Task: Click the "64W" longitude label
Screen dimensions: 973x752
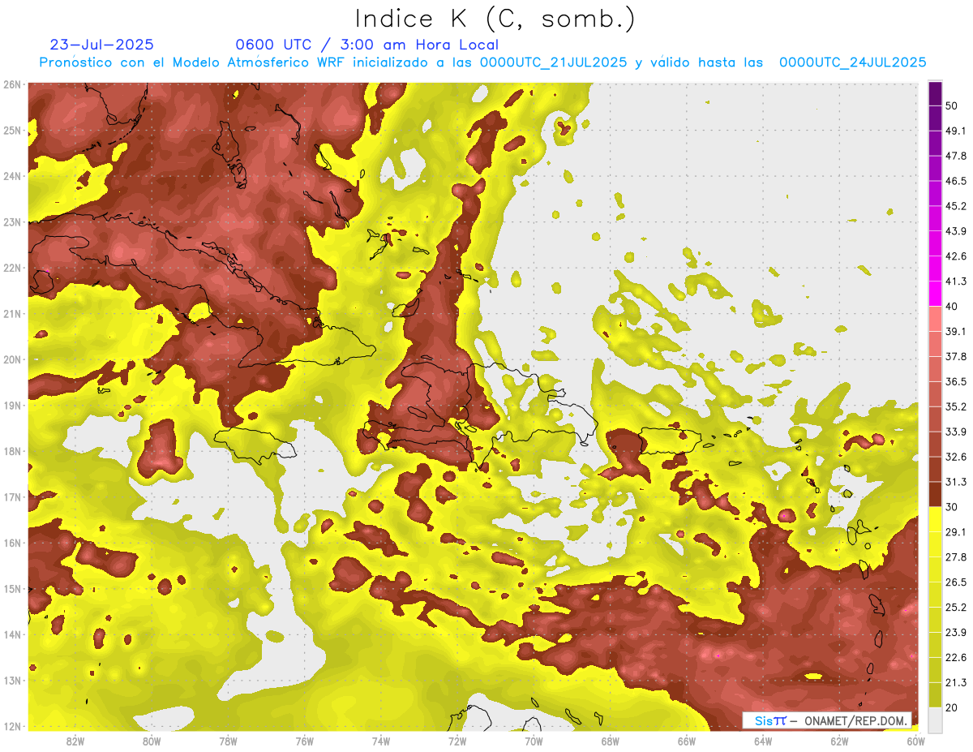Action: tap(763, 741)
